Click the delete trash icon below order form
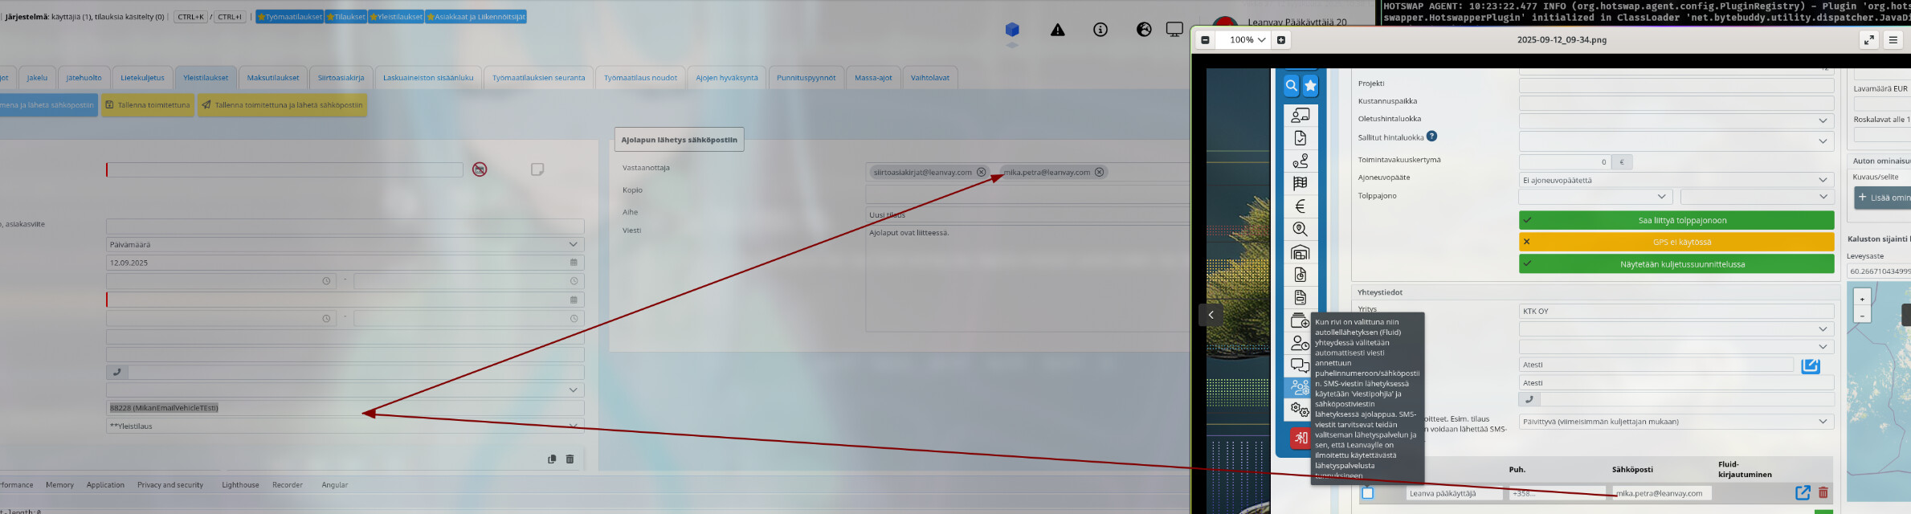The height and width of the screenshot is (514, 1911). click(570, 459)
